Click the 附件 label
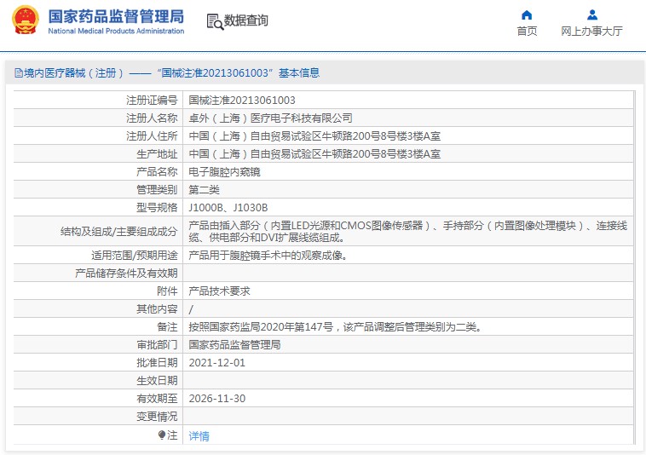 167,291
